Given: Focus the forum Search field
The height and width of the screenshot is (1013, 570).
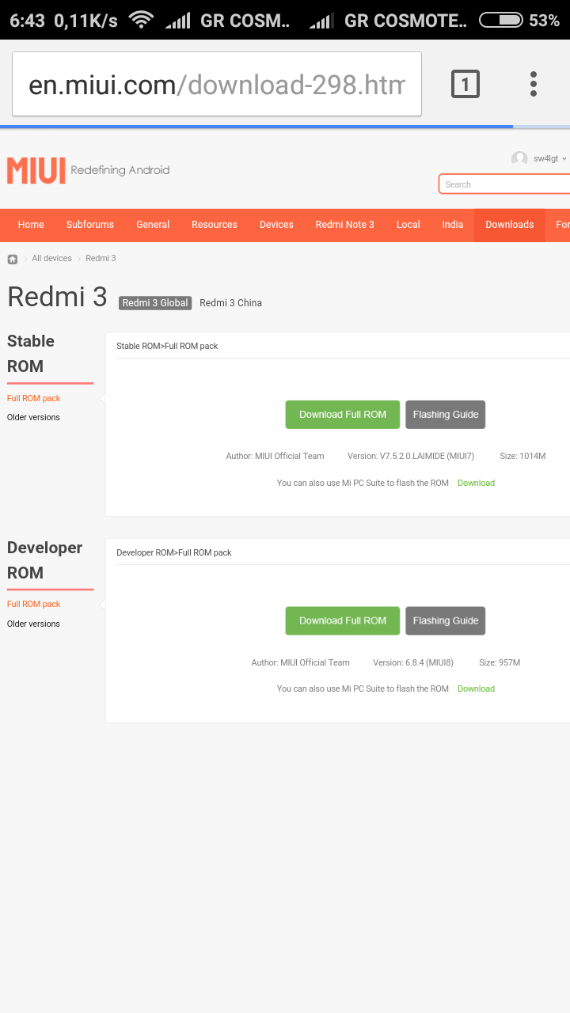Looking at the screenshot, I should (x=505, y=184).
